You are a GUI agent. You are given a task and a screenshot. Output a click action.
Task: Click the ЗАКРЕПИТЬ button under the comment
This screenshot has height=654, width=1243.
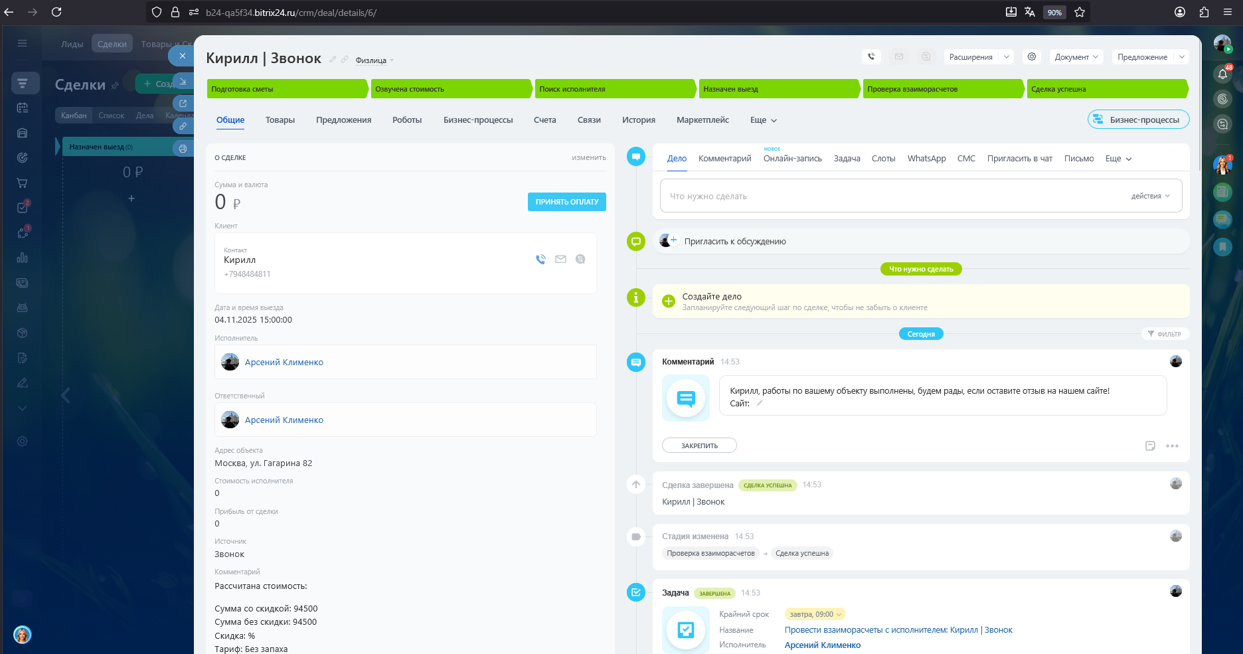tap(699, 446)
